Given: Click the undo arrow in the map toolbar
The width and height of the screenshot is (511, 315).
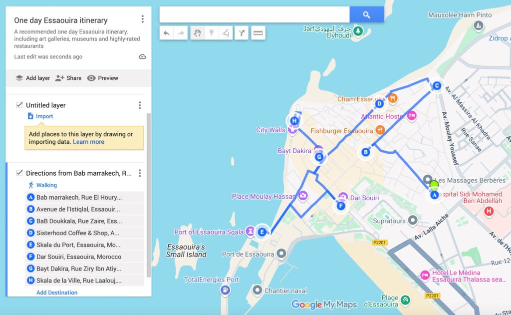Looking at the screenshot, I should (x=167, y=33).
